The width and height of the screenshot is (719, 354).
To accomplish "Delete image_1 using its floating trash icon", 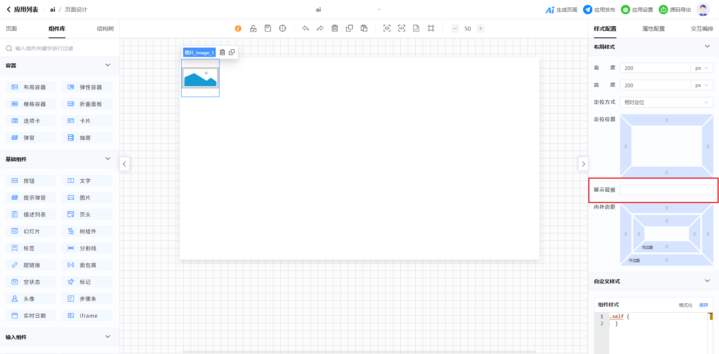I will [222, 52].
